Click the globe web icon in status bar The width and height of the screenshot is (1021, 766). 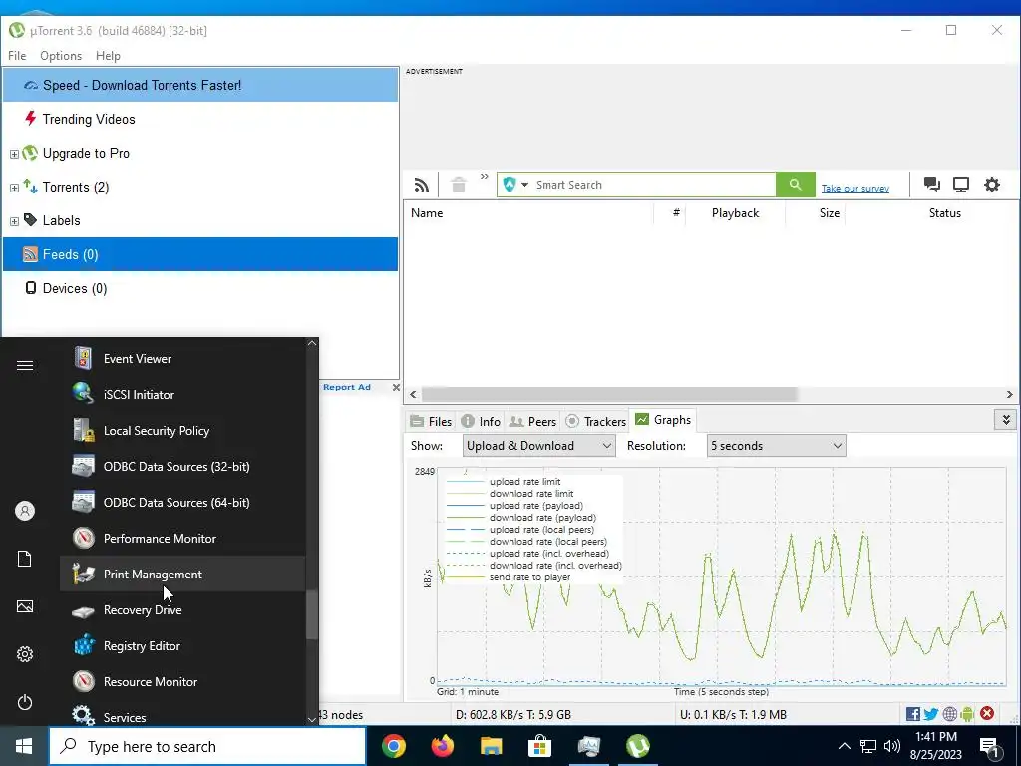[950, 714]
